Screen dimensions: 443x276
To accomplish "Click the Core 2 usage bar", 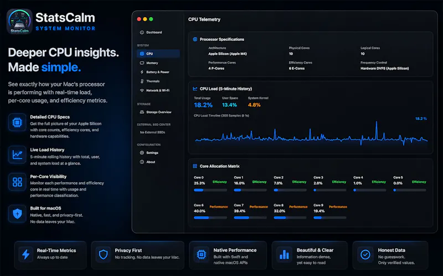I will [x=290, y=190].
